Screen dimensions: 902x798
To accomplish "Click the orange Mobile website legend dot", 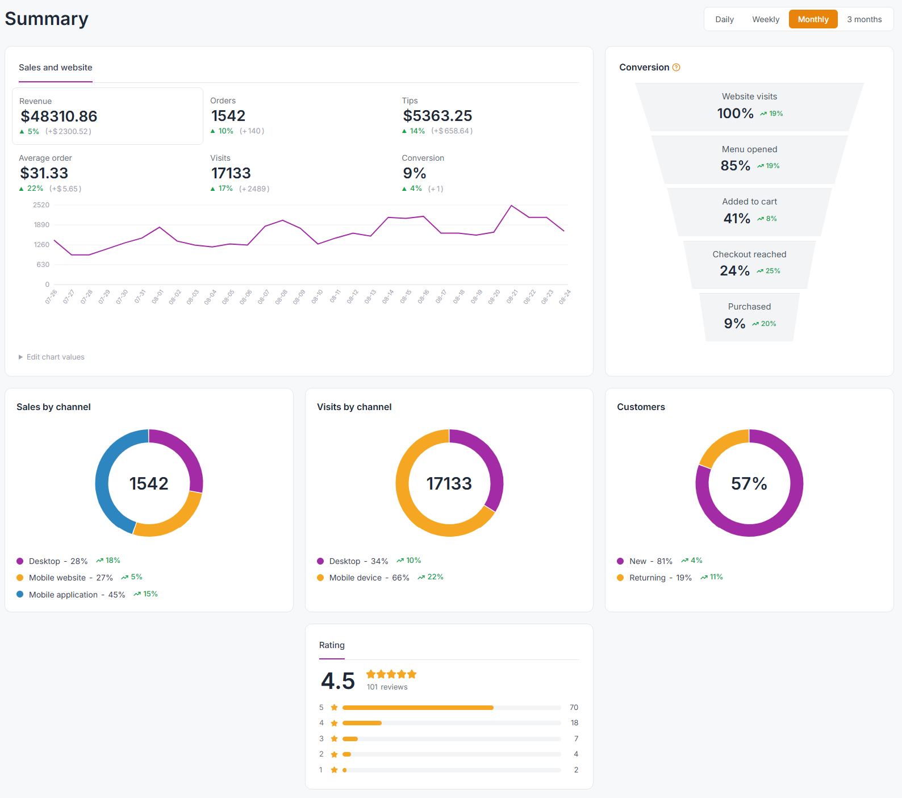I will [20, 578].
